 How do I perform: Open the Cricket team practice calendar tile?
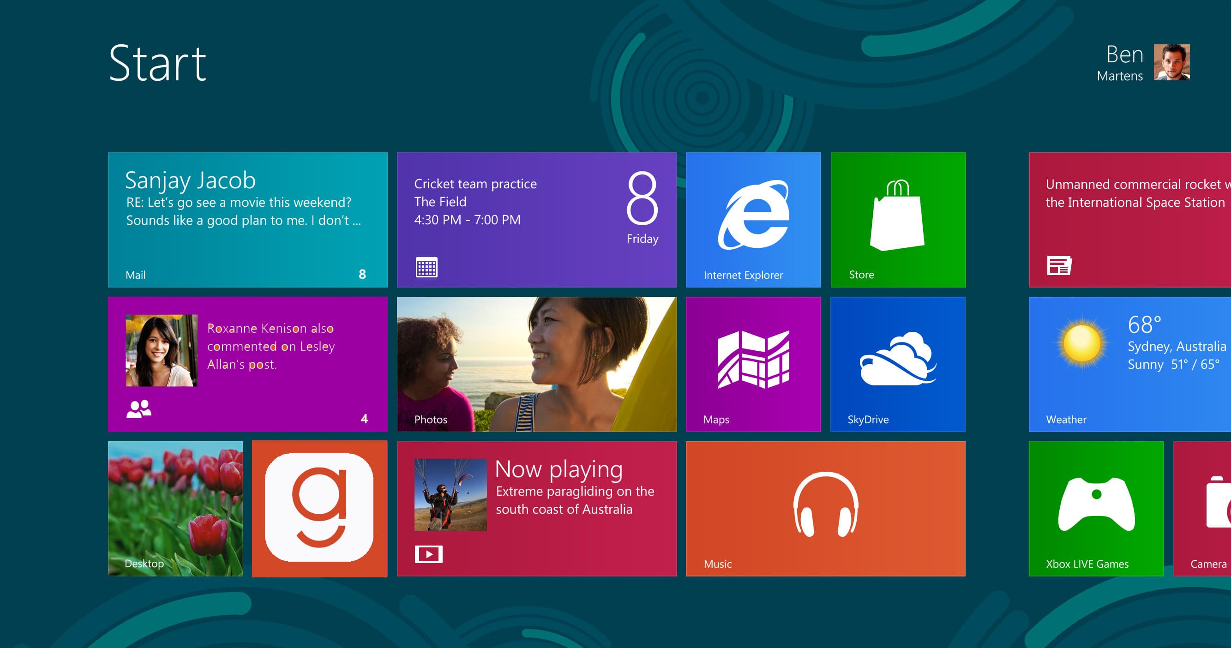[x=537, y=220]
